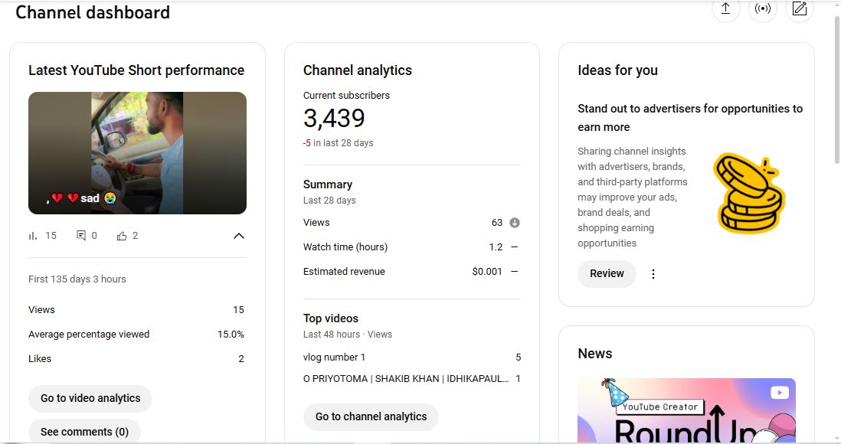The image size is (841, 444).
Task: Open the Go live broadcast icon
Action: 763,8
